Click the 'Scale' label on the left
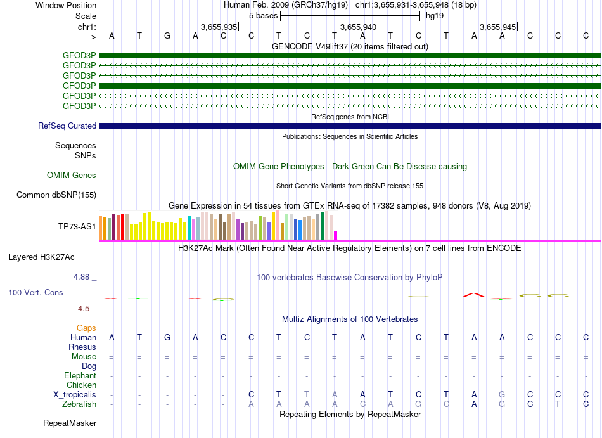 pos(86,16)
